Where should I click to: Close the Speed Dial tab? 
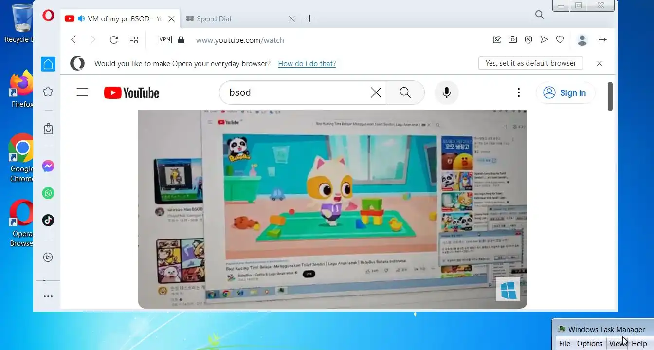[x=291, y=18]
